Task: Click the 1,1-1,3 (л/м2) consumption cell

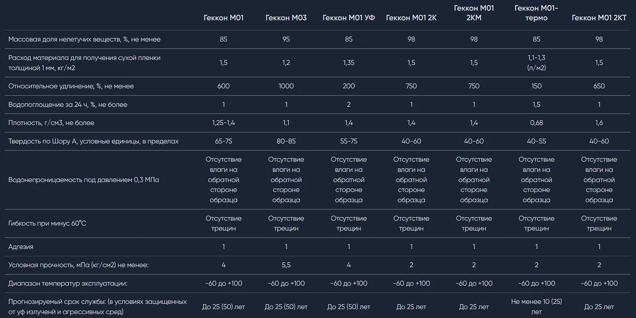Action: click(x=536, y=63)
